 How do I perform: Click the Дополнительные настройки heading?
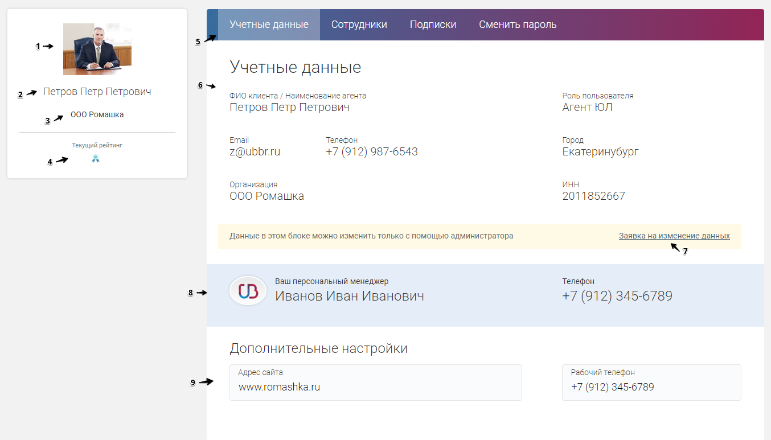point(318,348)
